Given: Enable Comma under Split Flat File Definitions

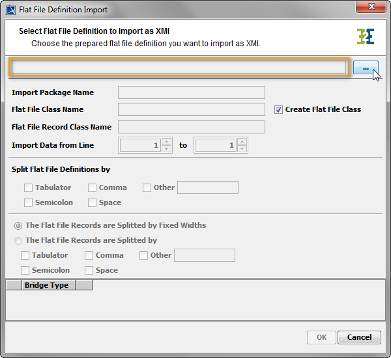Looking at the screenshot, I should tap(93, 187).
